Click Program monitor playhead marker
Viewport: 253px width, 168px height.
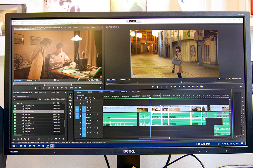(x=181, y=82)
